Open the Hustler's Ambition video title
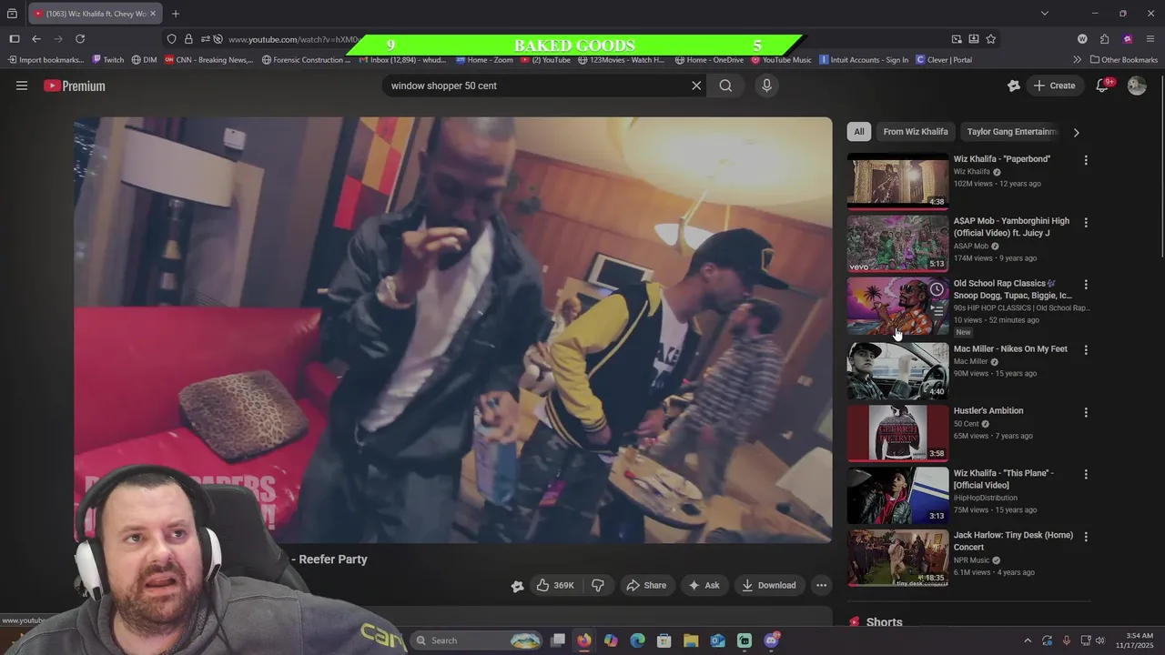The image size is (1165, 655). click(x=988, y=411)
